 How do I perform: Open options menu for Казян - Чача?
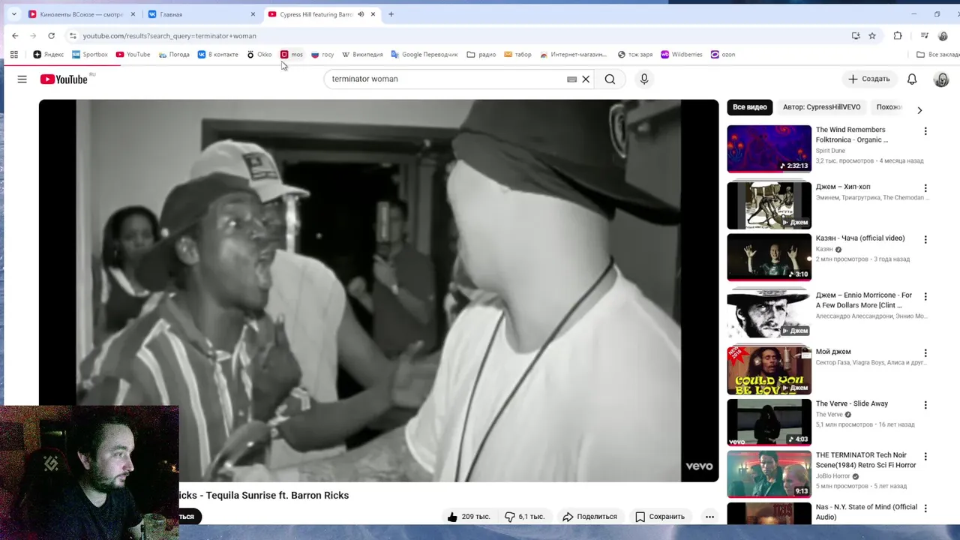925,240
